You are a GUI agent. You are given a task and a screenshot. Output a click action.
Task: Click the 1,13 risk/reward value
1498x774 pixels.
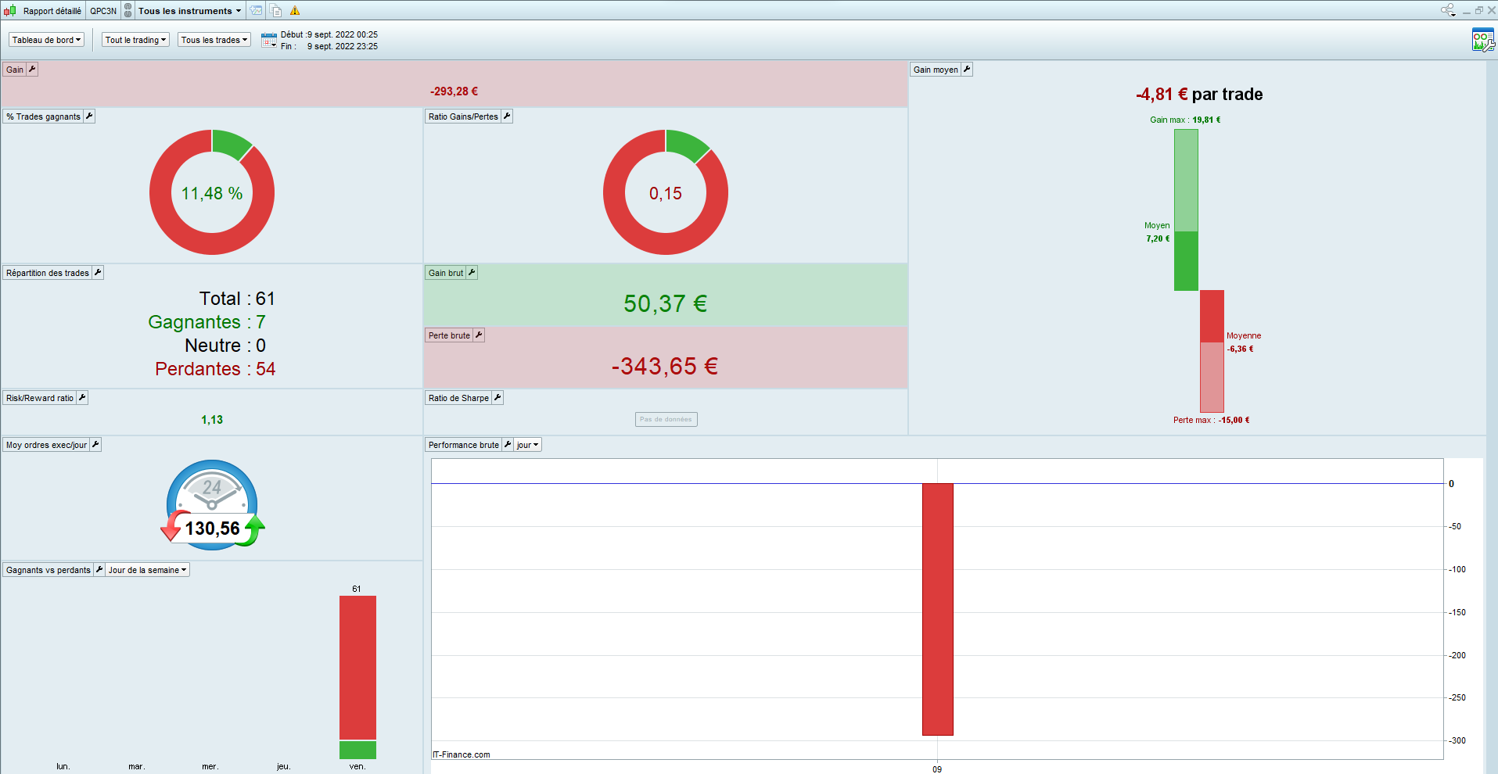[x=212, y=420]
